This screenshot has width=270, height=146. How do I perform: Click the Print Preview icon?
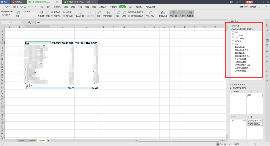tap(25, 7)
